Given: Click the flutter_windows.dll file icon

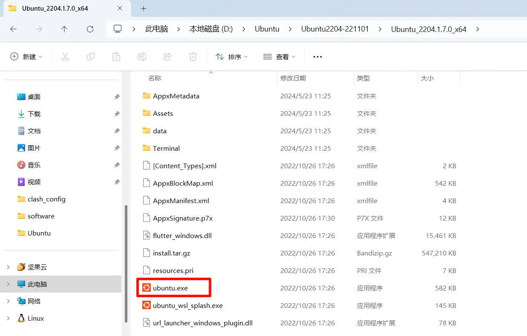Looking at the screenshot, I should tap(147, 235).
